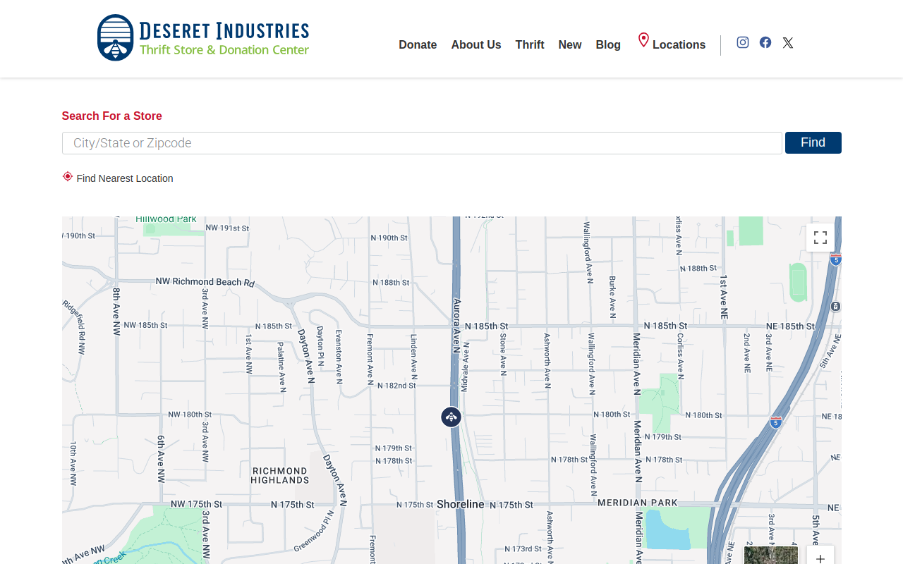This screenshot has height=564, width=903.
Task: Zoom in with the map plus button
Action: (x=820, y=558)
